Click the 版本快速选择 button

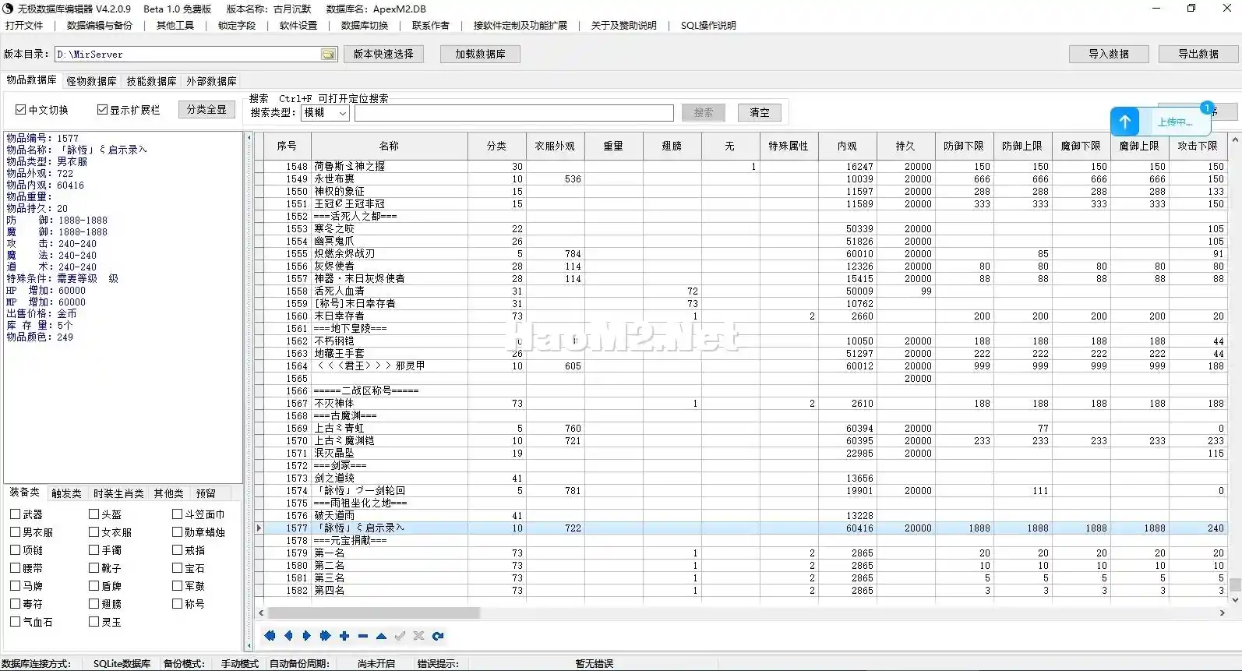click(x=383, y=54)
